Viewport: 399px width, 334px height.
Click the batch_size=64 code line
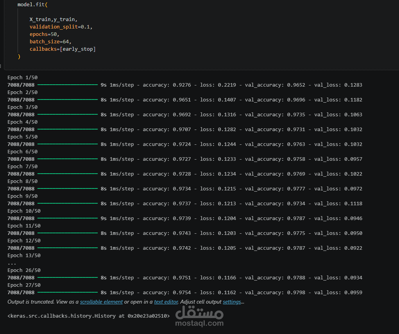coord(50,41)
